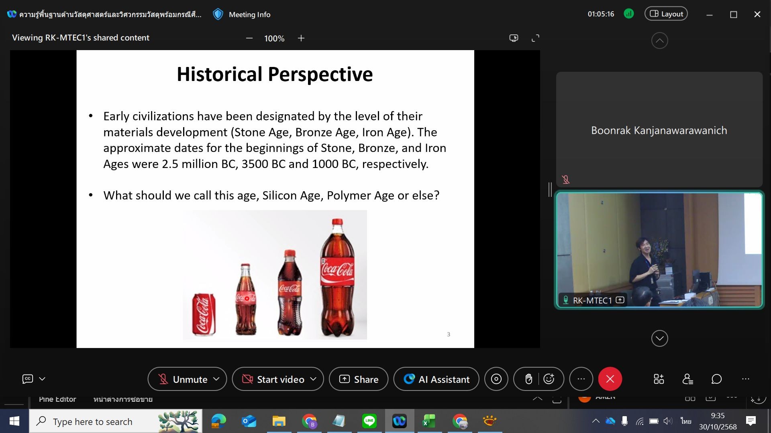
Task: Open the Meeting Info tab
Action: pyautogui.click(x=242, y=14)
